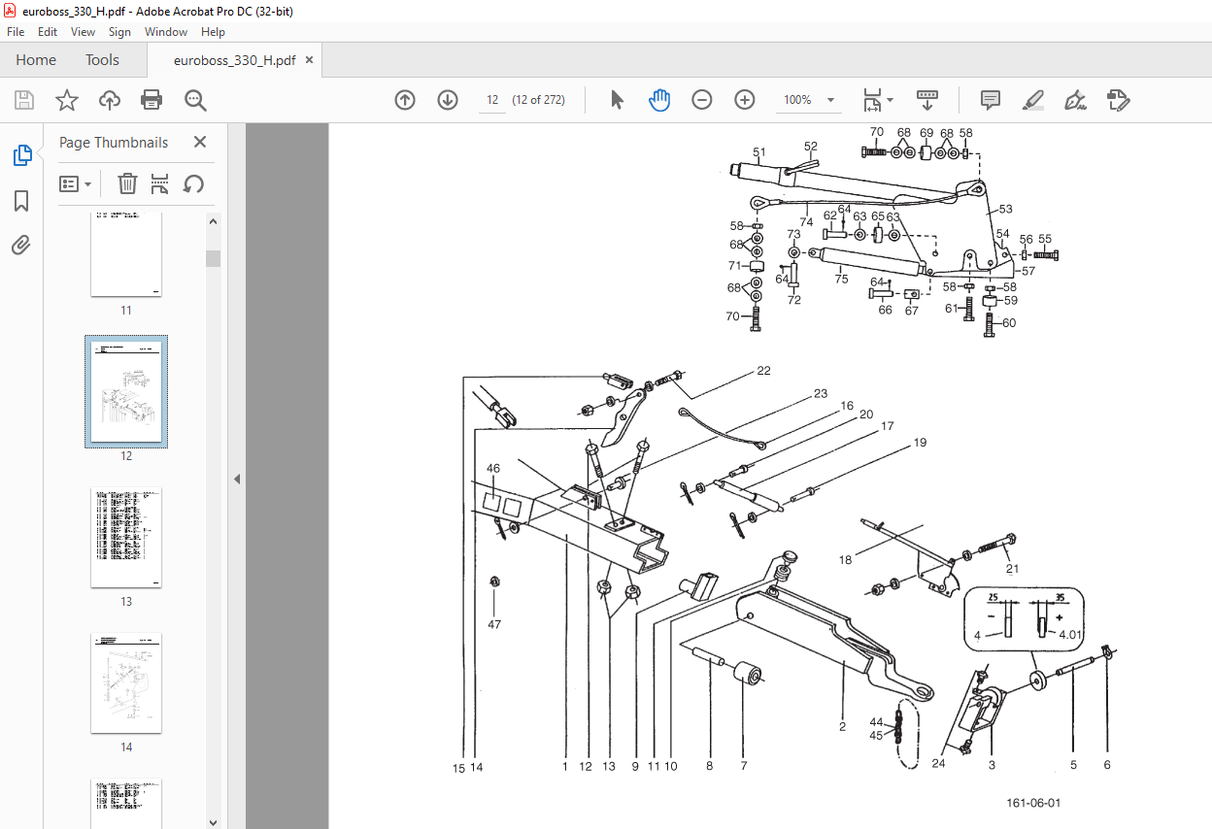Click the scrolling mode keyboard icon

tap(927, 100)
